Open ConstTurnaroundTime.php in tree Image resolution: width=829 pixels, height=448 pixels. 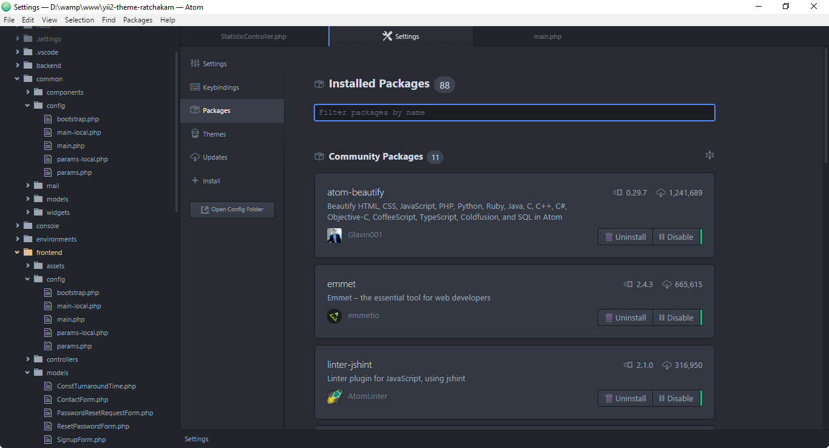click(x=96, y=386)
